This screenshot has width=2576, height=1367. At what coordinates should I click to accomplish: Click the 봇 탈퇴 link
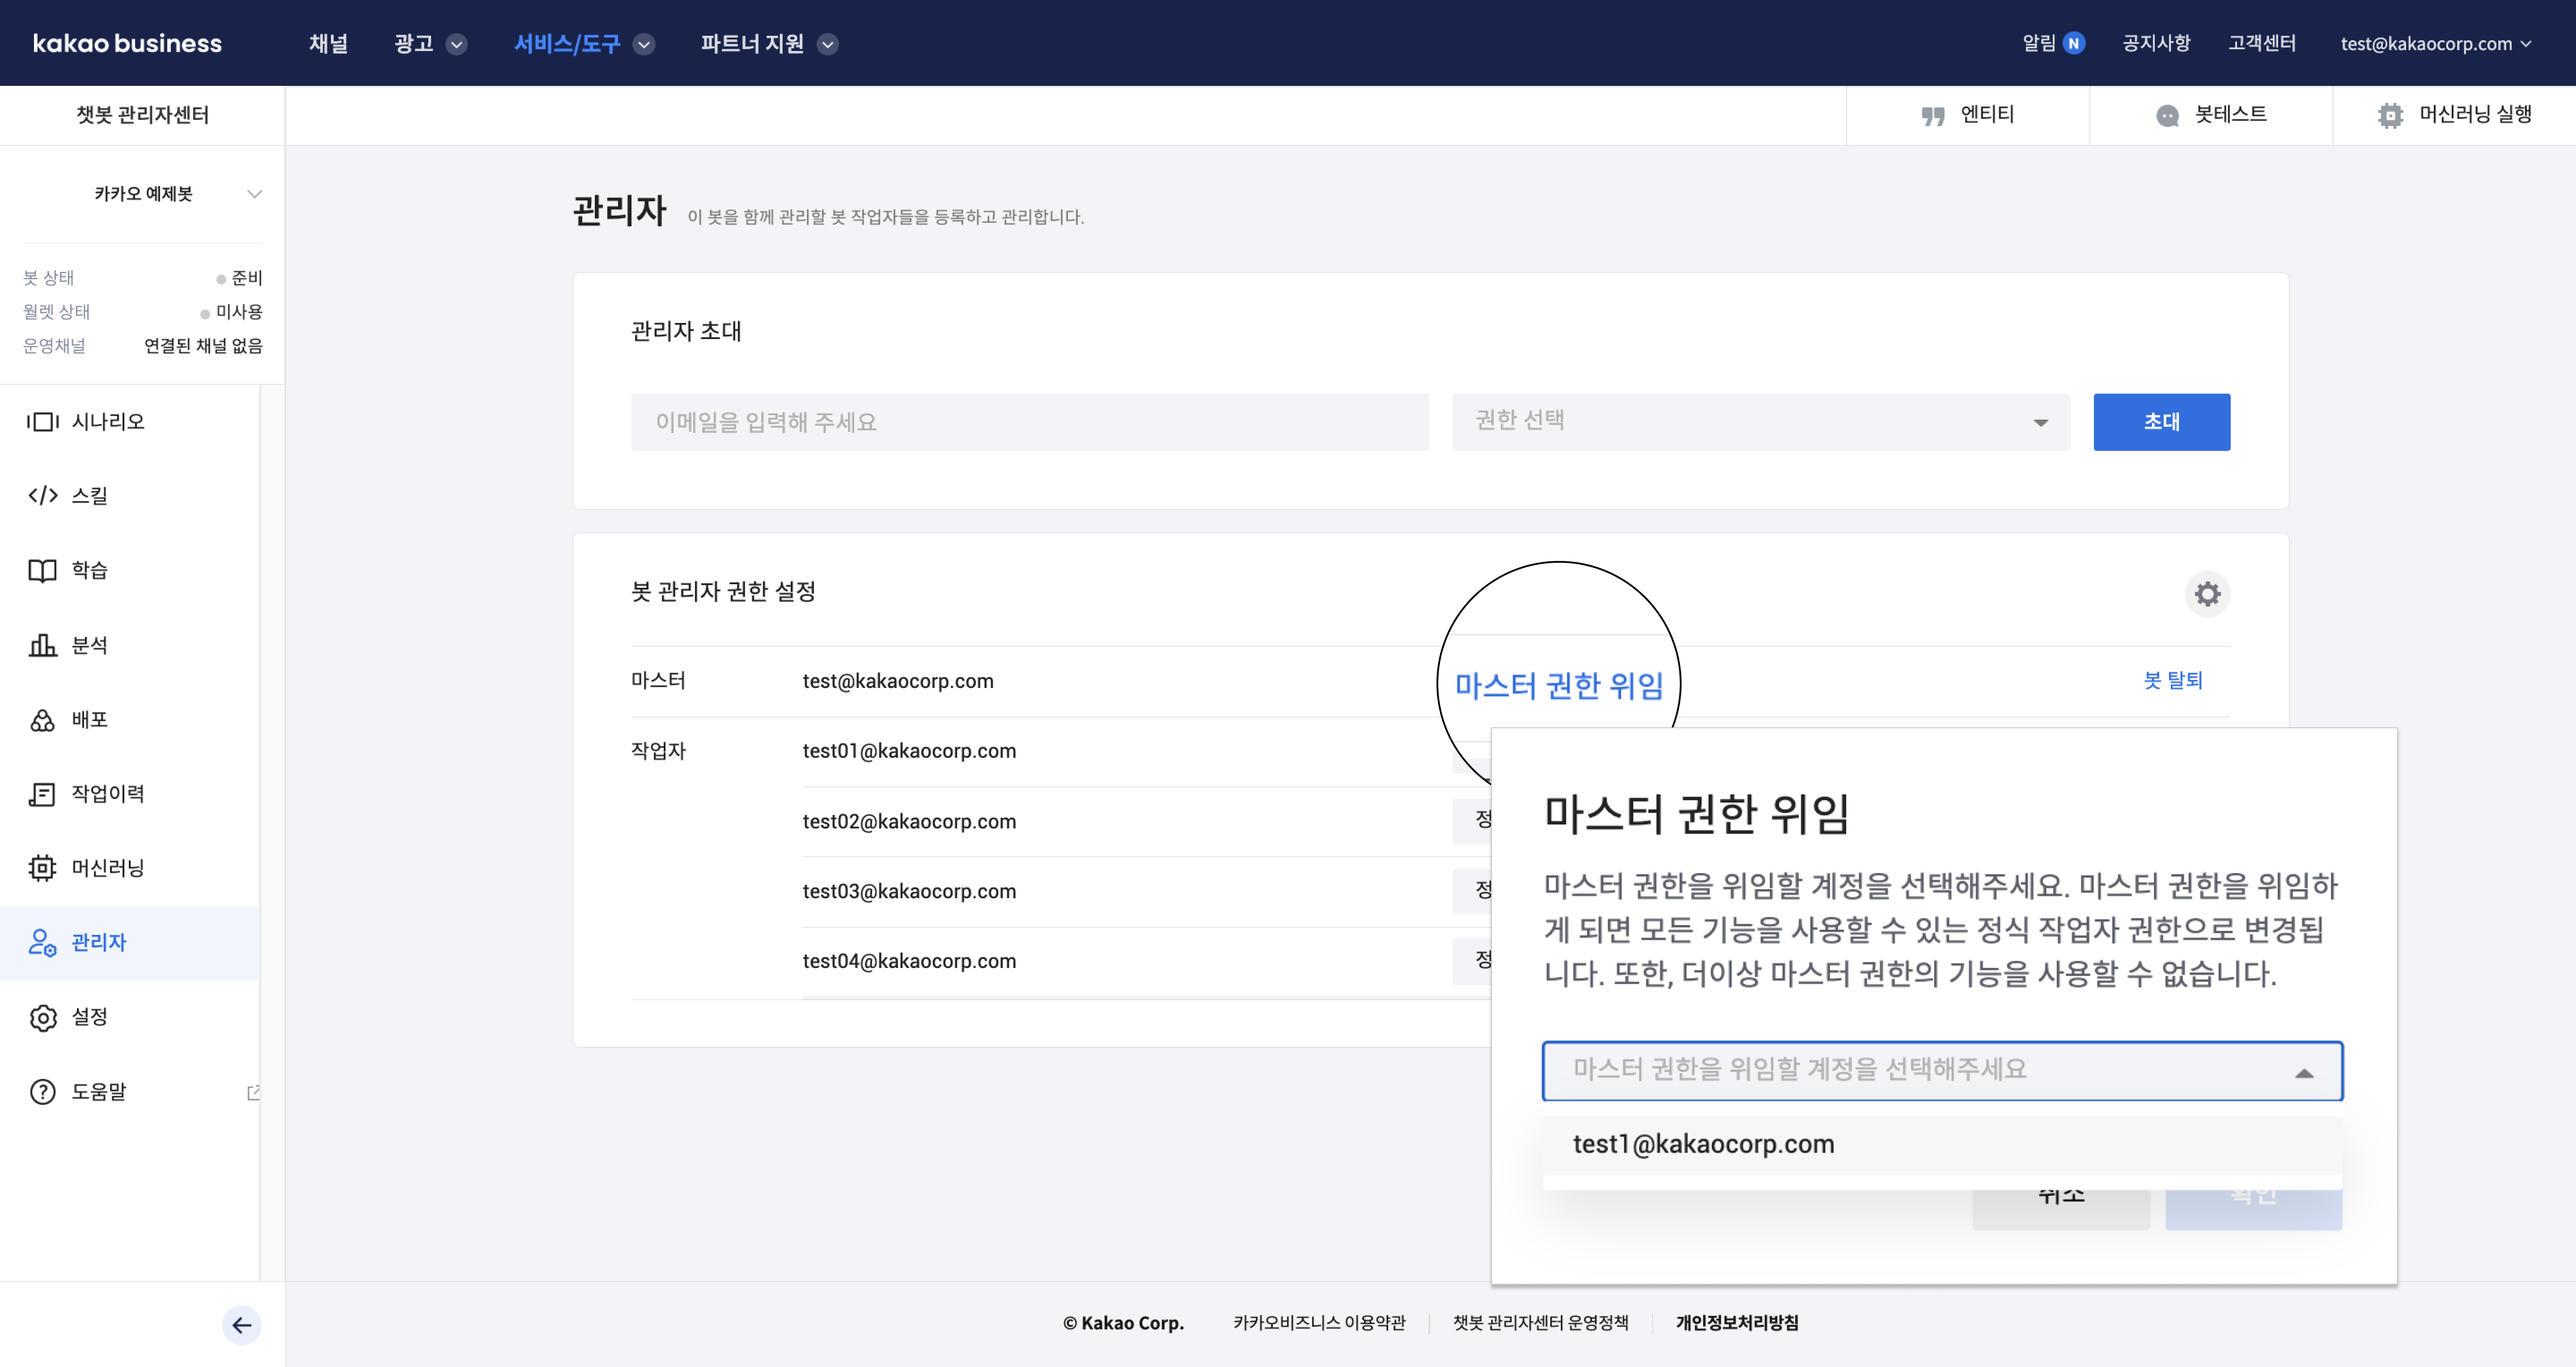pyautogui.click(x=2172, y=681)
